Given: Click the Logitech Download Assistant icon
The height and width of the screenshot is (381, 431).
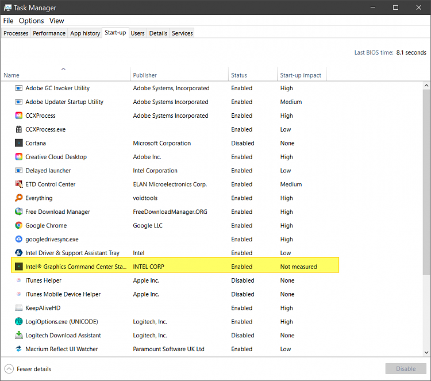Looking at the screenshot, I should 19,335.
